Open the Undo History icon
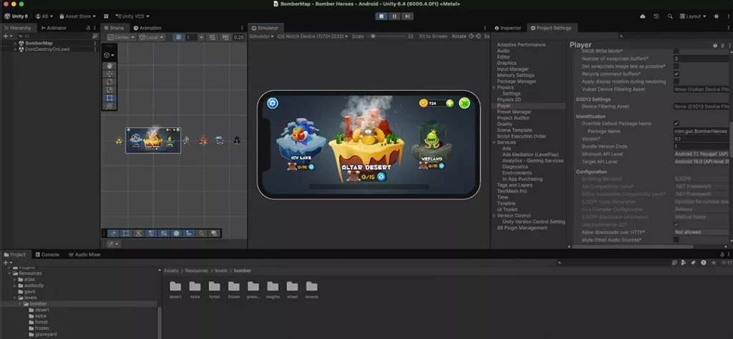The height and width of the screenshot is (339, 733). pos(656,16)
